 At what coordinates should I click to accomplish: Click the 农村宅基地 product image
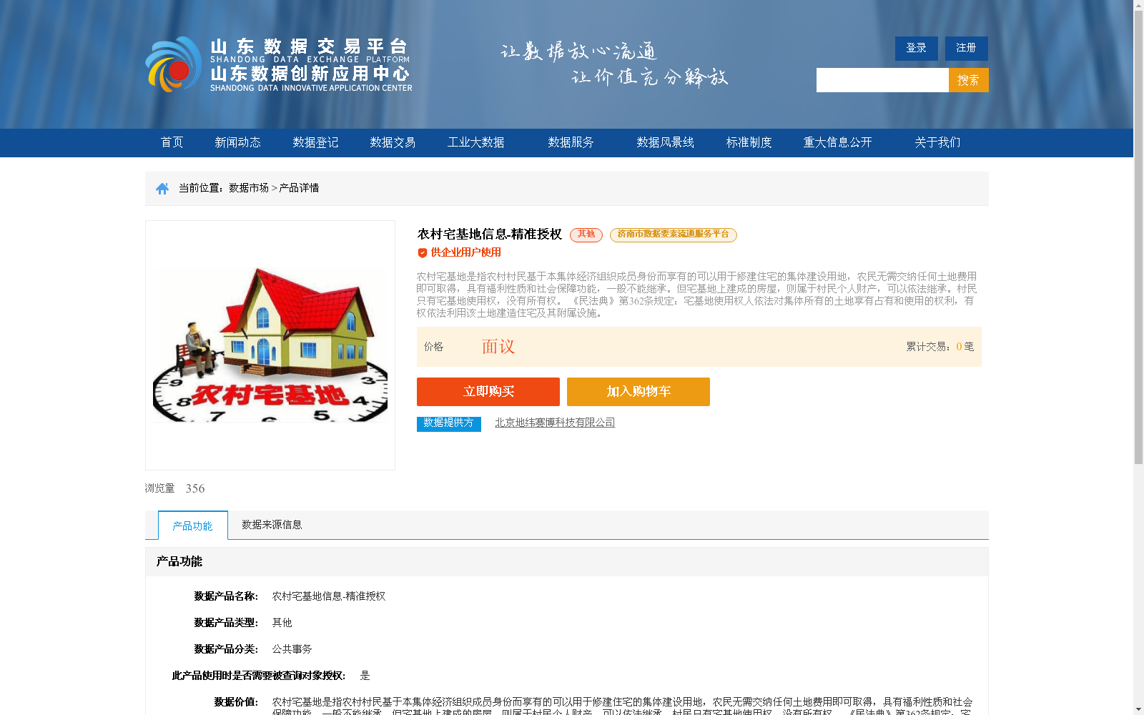tap(270, 345)
